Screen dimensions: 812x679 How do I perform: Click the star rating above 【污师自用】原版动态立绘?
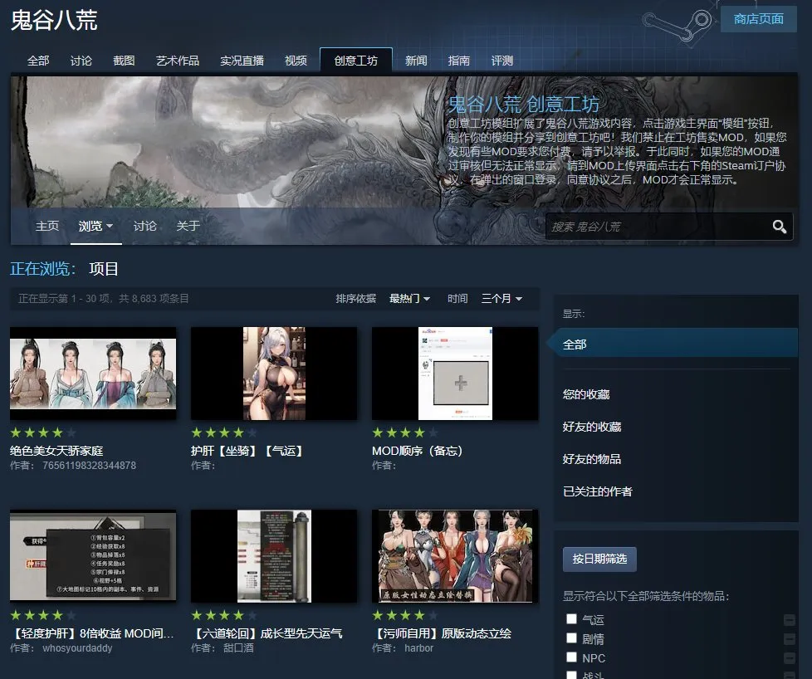coord(405,615)
